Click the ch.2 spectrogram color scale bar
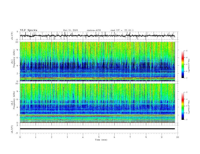200x154 pixels. [x=183, y=106]
